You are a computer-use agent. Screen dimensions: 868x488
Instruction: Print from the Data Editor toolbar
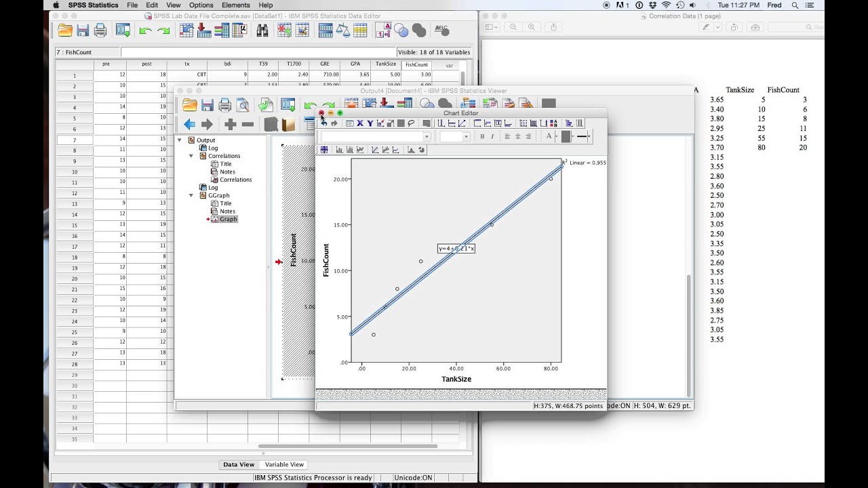click(x=100, y=30)
